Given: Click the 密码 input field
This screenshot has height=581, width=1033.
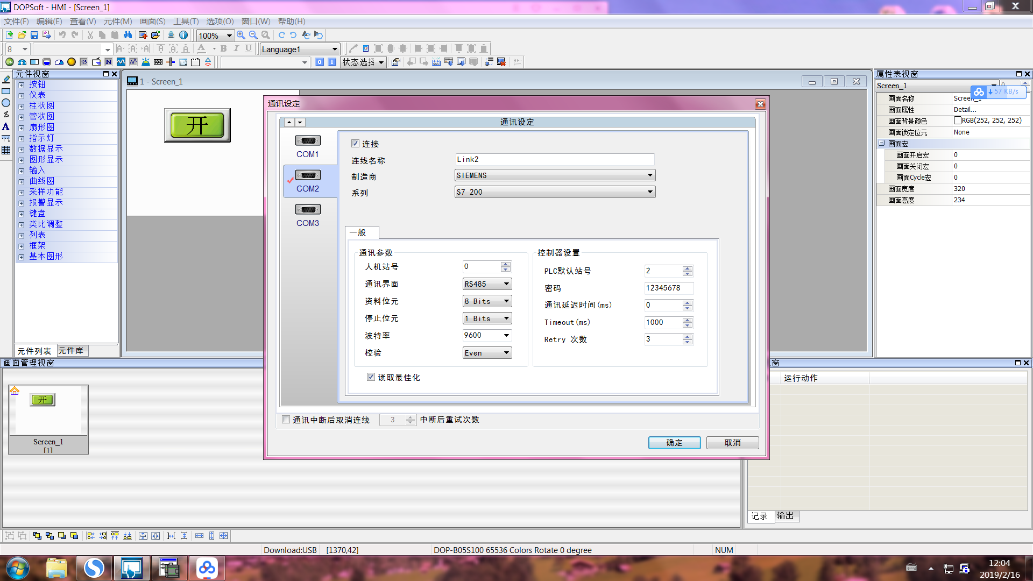Looking at the screenshot, I should click(x=669, y=288).
